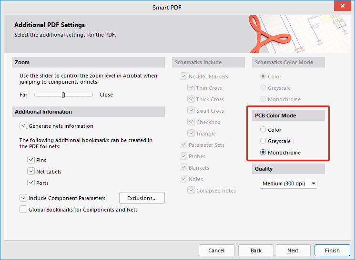Viewport: 355px width, 260px height.
Task: Click the Cancel button
Action: click(216, 250)
